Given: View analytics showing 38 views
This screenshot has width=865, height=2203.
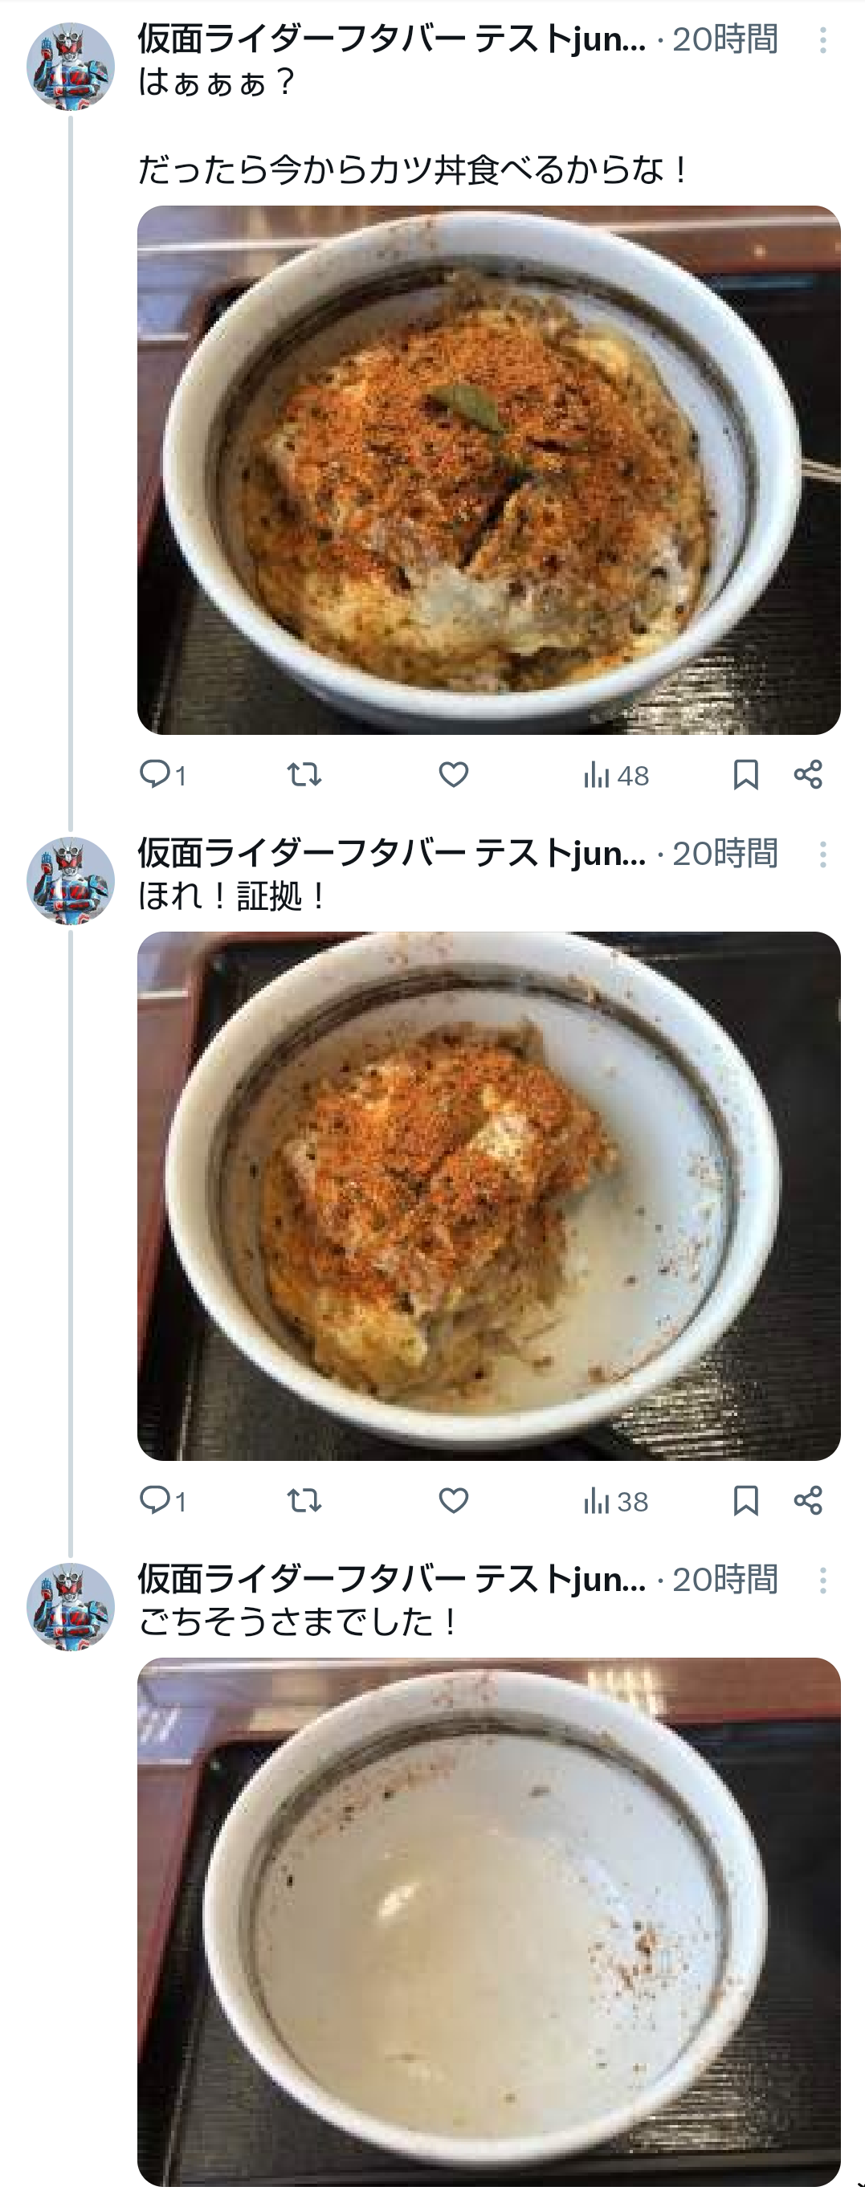Looking at the screenshot, I should (615, 1501).
